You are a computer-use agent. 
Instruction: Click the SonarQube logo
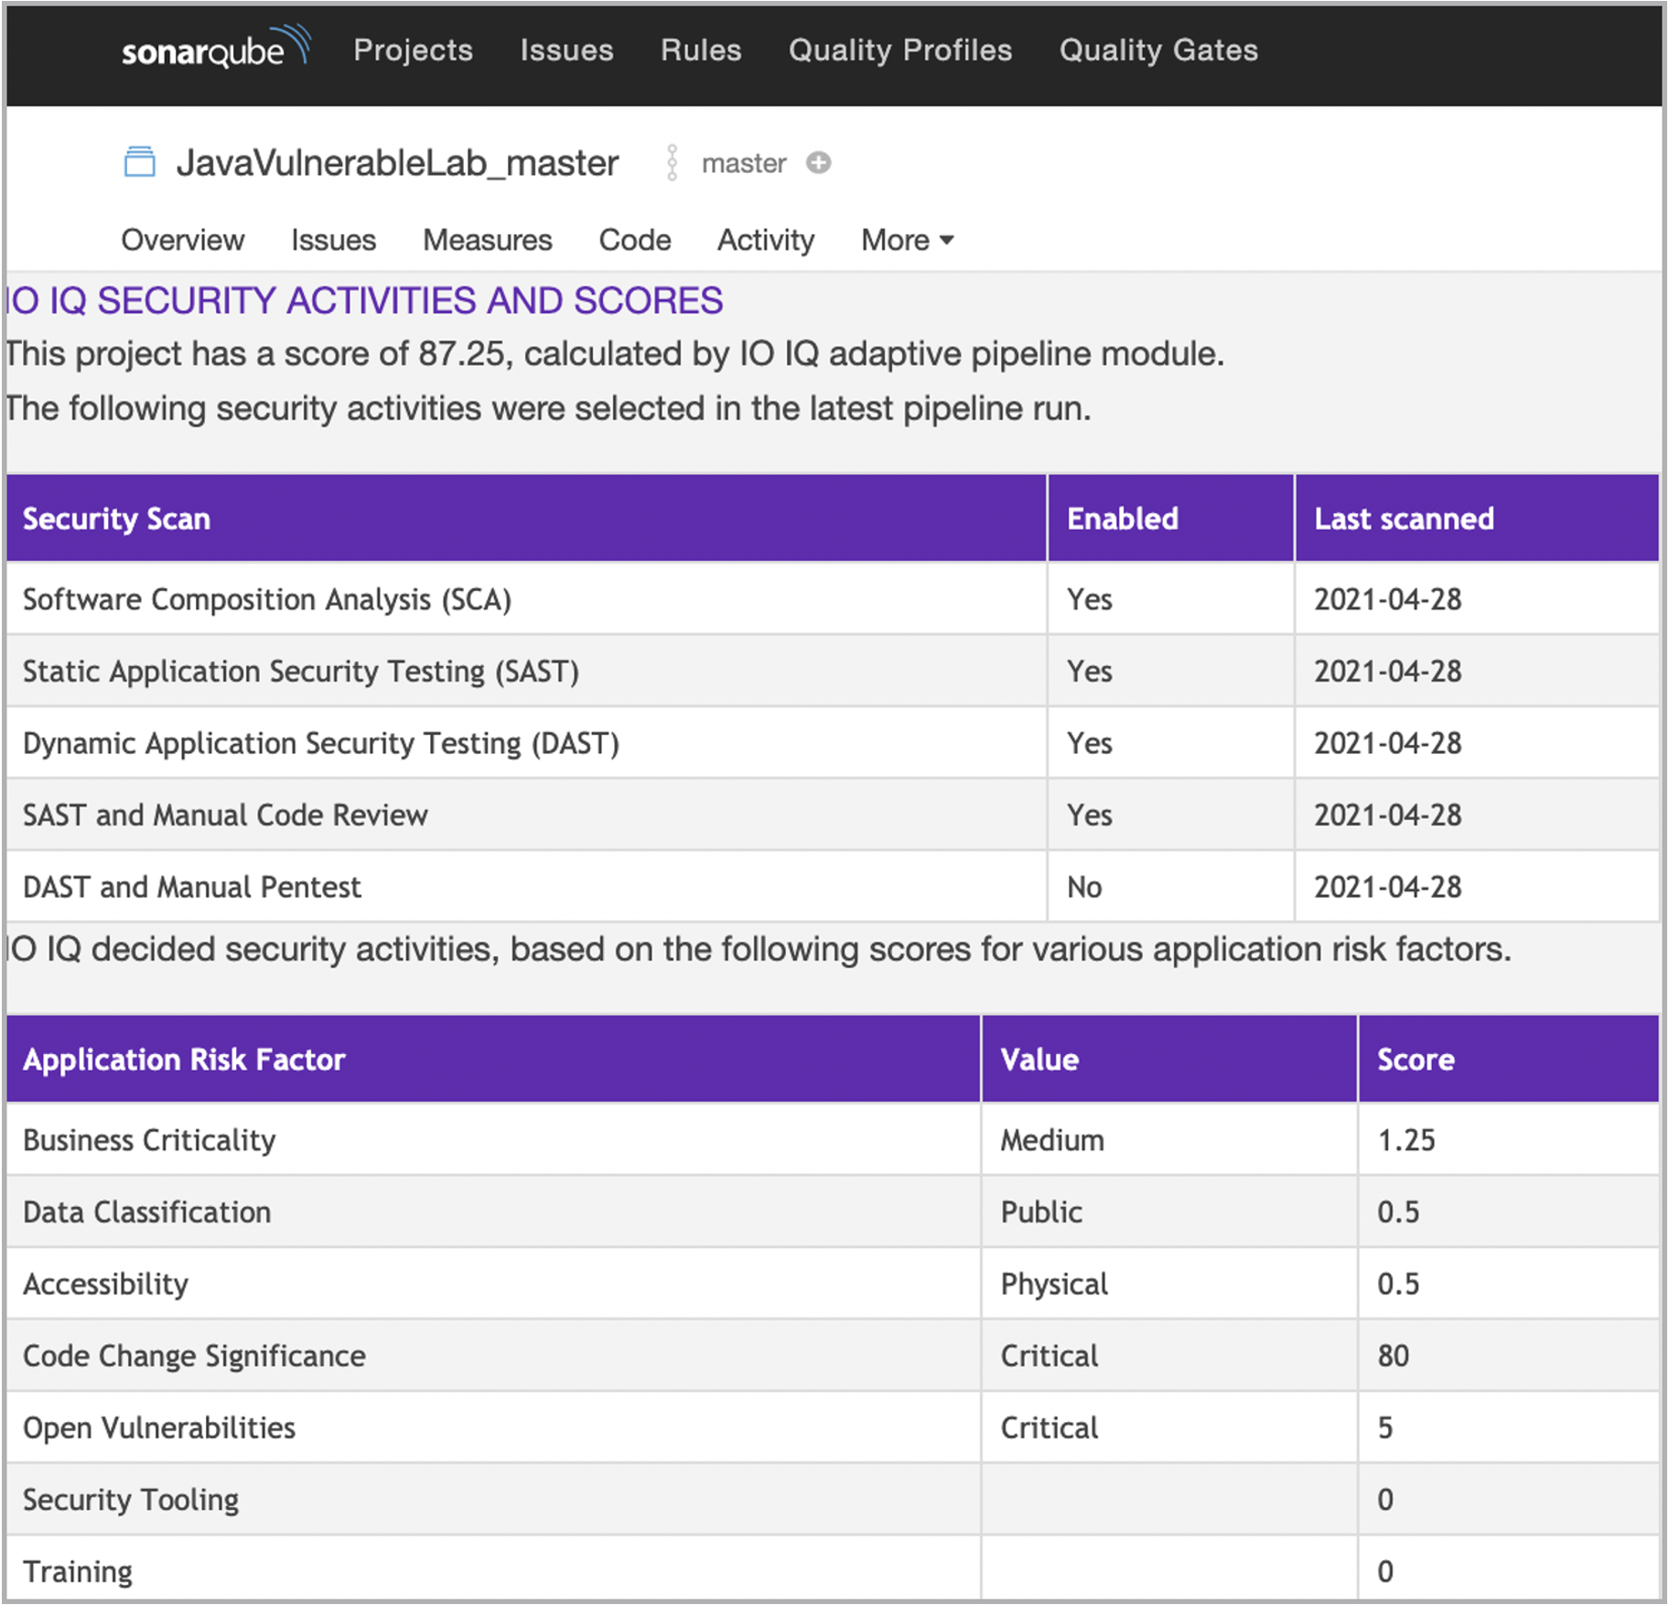coord(217,48)
